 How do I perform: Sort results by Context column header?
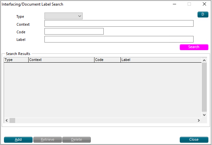[x=61, y=60]
